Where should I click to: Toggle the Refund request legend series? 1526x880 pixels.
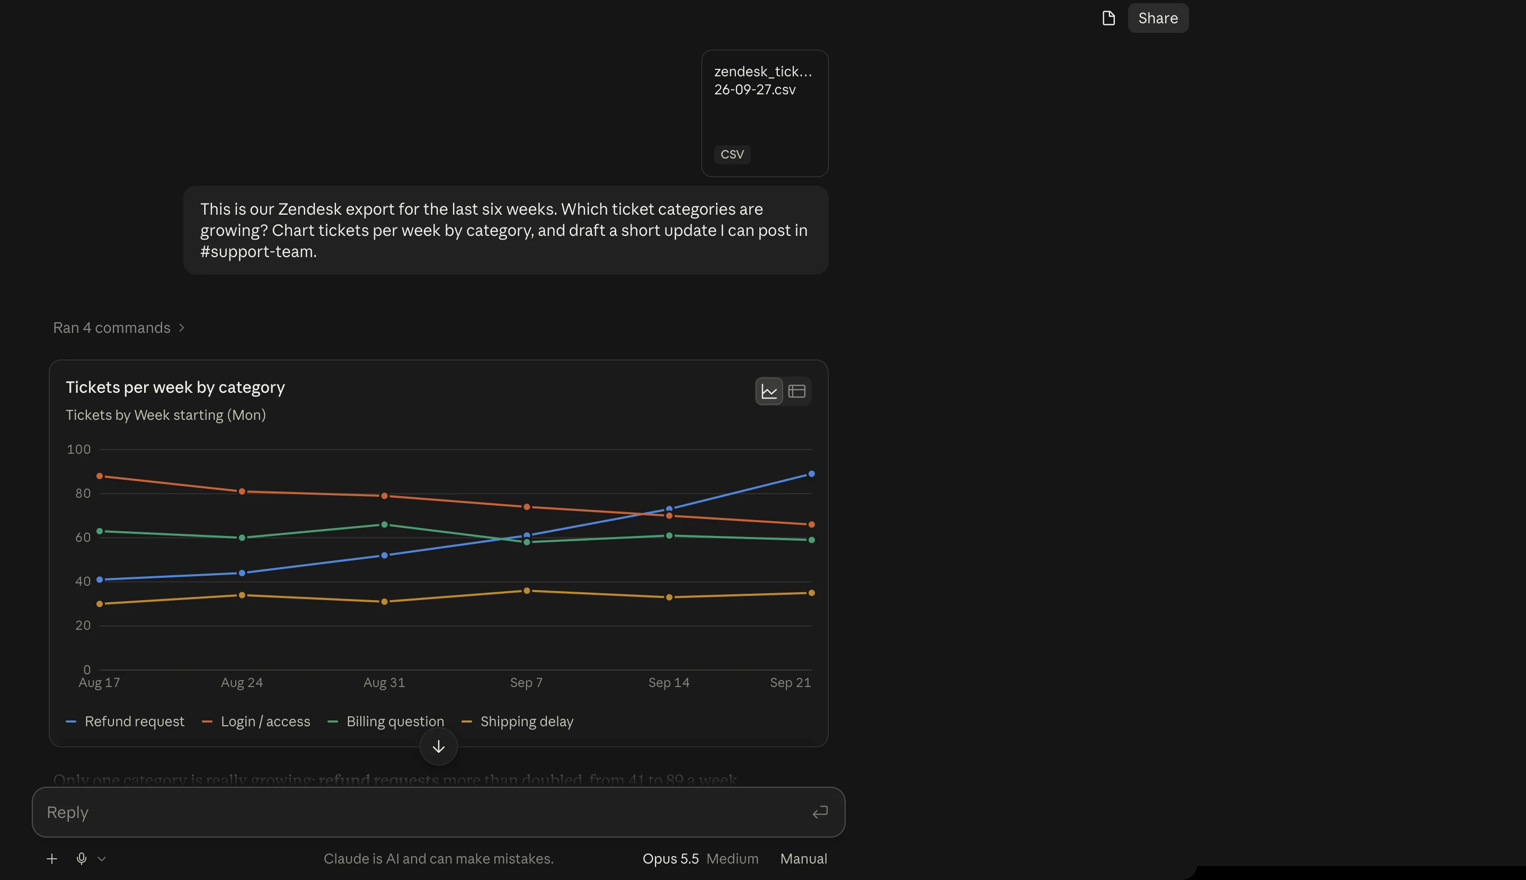125,721
